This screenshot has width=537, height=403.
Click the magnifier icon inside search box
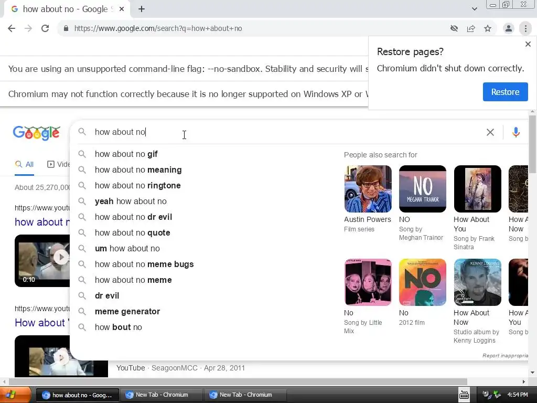point(82,132)
